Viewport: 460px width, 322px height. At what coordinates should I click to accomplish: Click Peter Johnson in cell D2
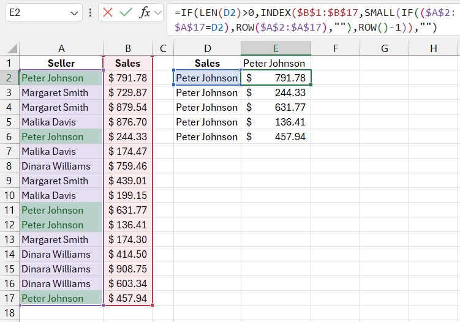(x=208, y=78)
